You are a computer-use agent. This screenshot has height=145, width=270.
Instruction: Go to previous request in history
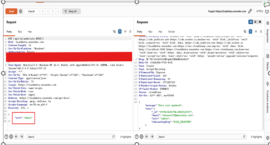[x=43, y=11]
